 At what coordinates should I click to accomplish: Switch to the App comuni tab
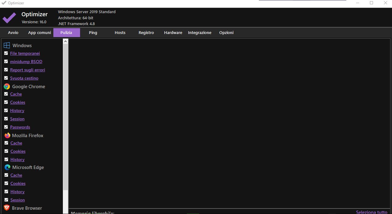click(x=40, y=33)
